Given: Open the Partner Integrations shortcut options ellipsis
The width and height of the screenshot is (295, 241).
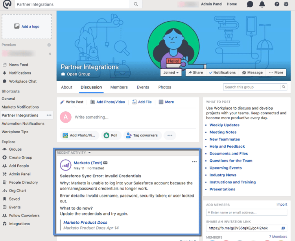Looking at the screenshot, I should pyautogui.click(x=49, y=115).
